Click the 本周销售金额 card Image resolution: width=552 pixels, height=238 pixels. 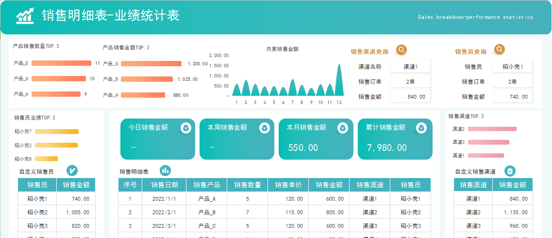click(237, 139)
